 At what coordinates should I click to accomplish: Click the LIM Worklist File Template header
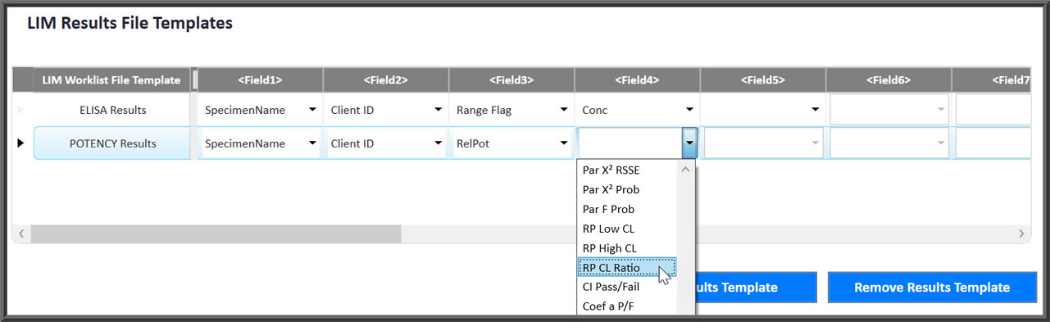point(111,79)
